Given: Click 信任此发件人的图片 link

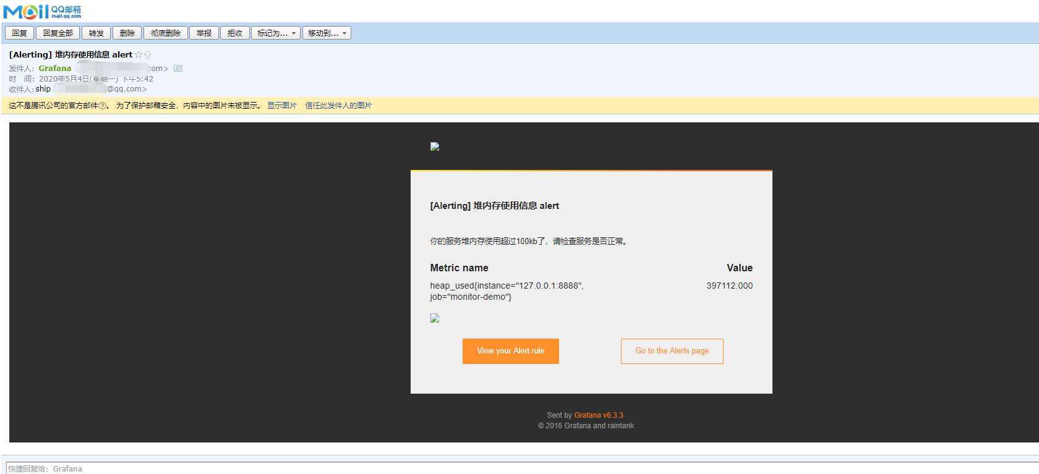Looking at the screenshot, I should 338,106.
